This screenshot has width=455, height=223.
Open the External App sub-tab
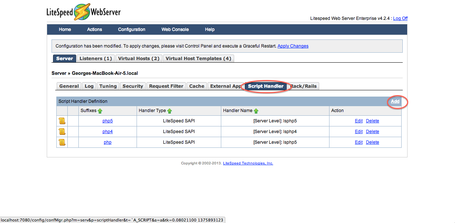click(225, 86)
